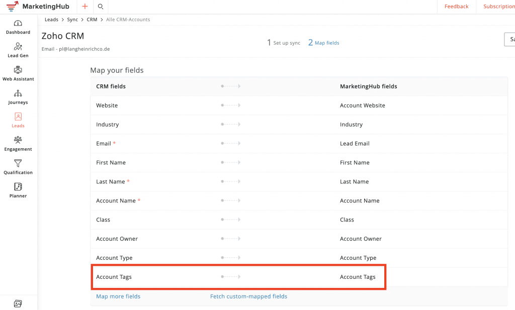Click the First Name CRM field cell
The image size is (515, 310).
[x=111, y=162]
